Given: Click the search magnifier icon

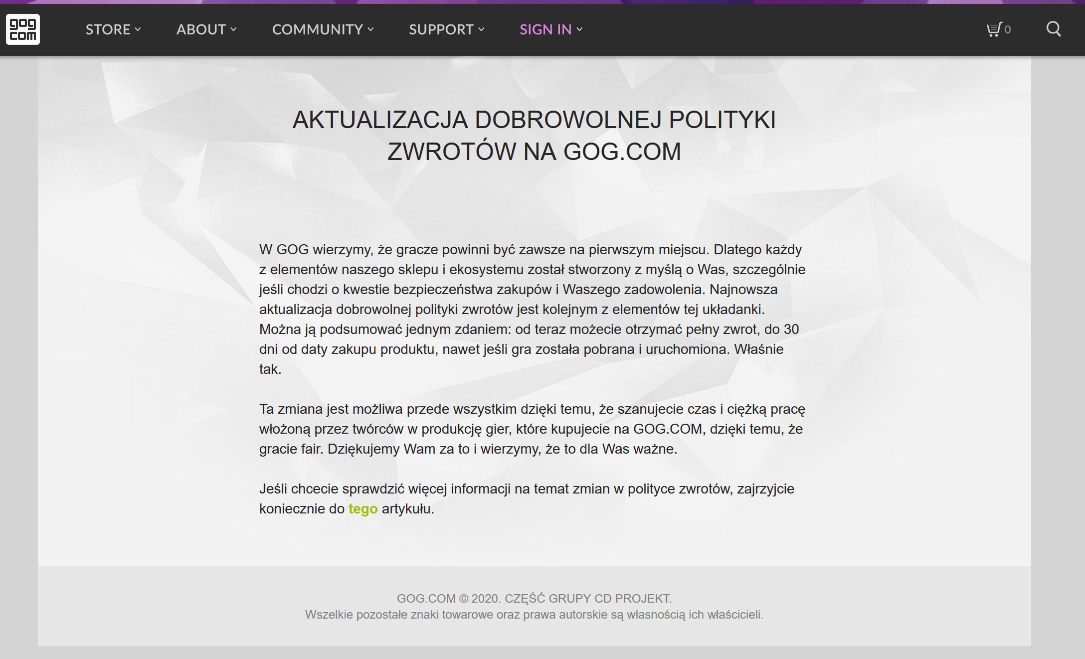Looking at the screenshot, I should click(1053, 29).
